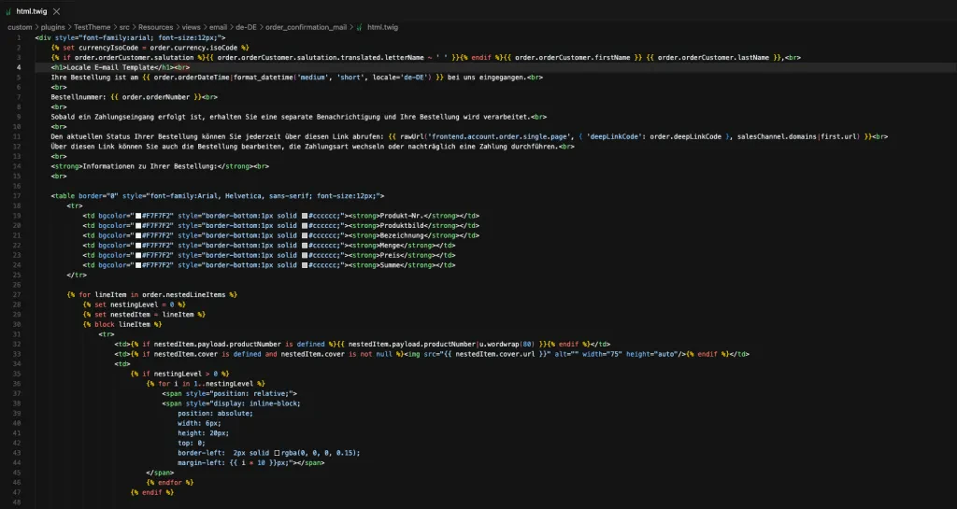Image resolution: width=957 pixels, height=509 pixels.
Task: Click the 'top: 0;' style line
Action: (192, 444)
